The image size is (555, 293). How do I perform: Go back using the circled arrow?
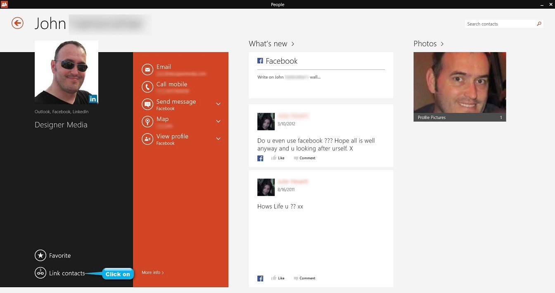17,23
